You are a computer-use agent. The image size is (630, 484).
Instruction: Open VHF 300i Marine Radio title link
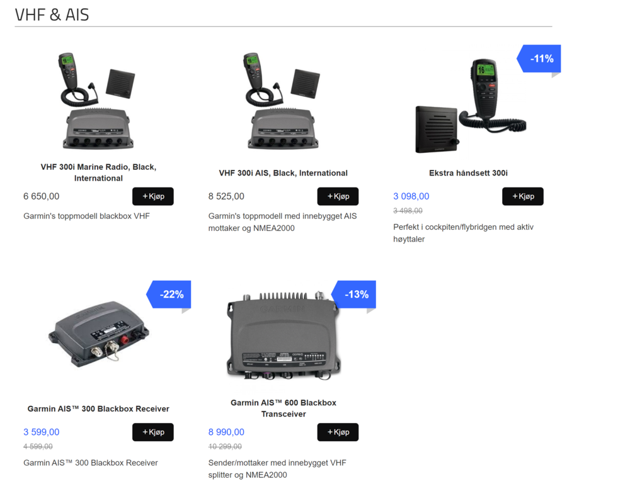[x=98, y=172]
